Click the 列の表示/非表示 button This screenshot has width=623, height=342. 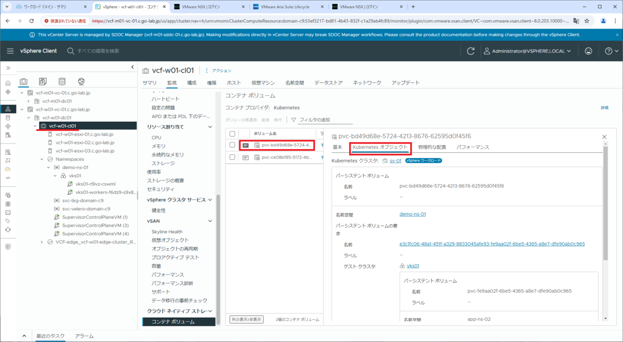(x=247, y=319)
